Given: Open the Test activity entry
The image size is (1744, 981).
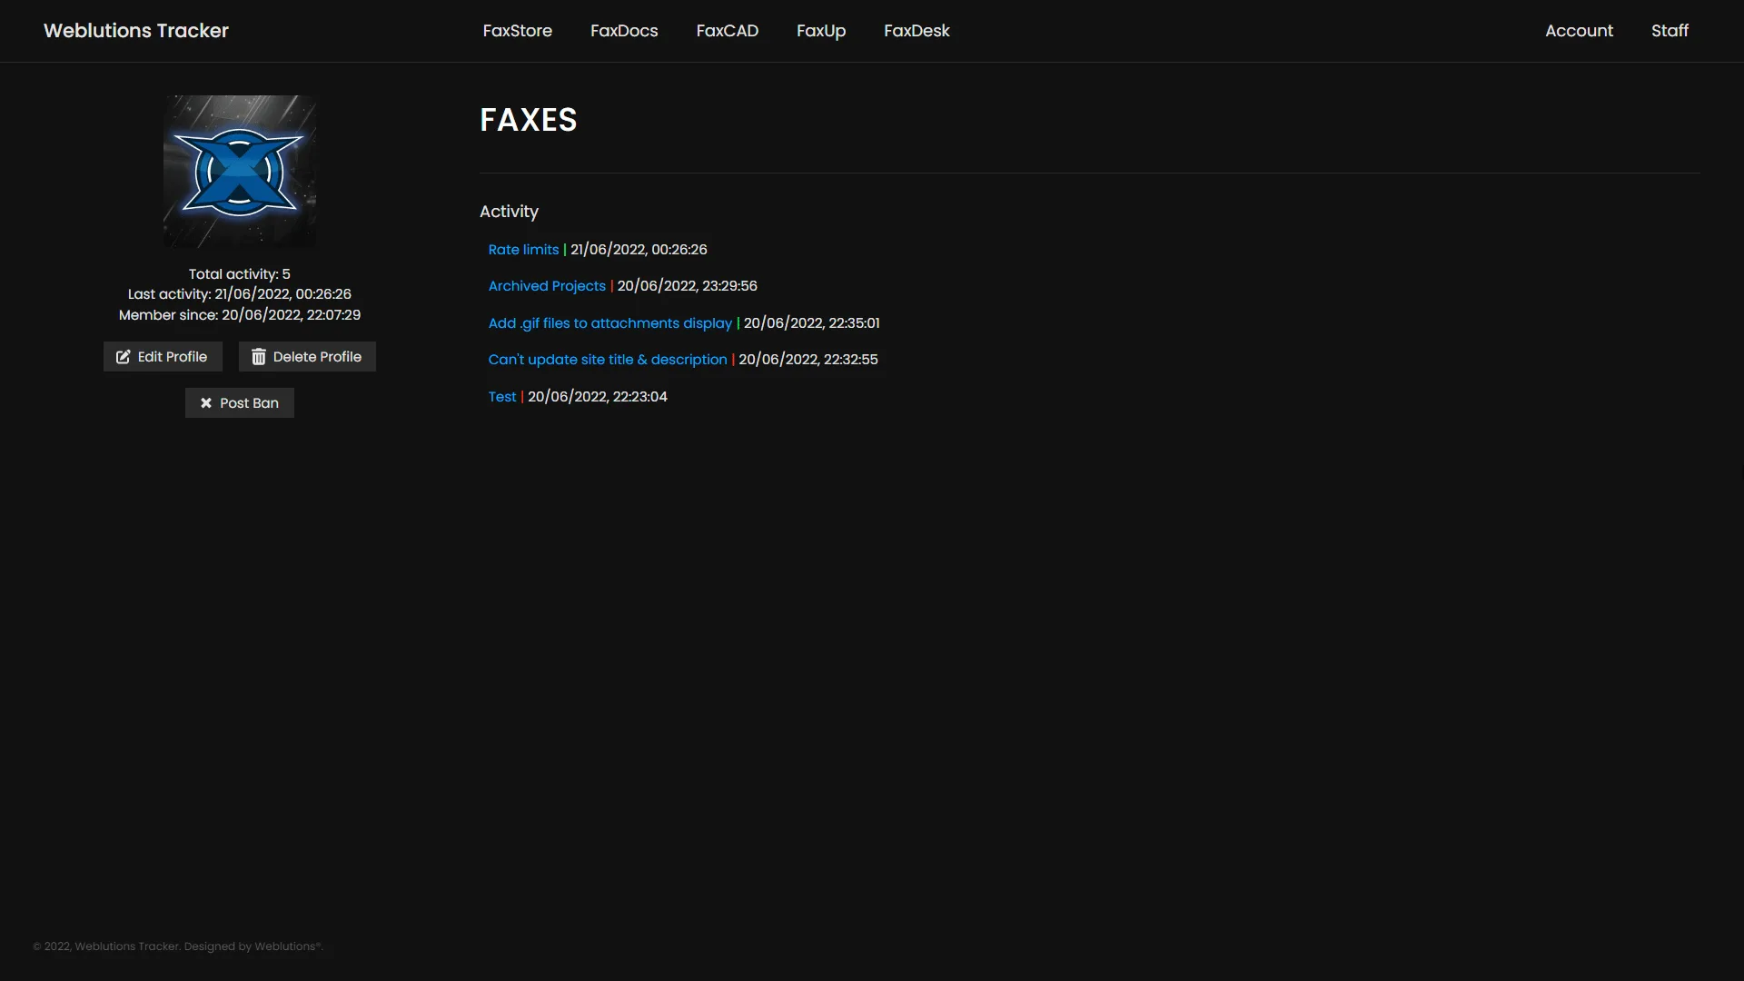Looking at the screenshot, I should pos(501,396).
